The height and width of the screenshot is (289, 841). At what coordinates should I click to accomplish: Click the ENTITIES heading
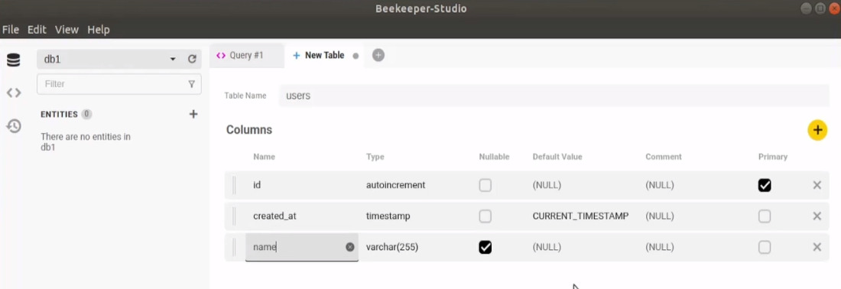[59, 114]
